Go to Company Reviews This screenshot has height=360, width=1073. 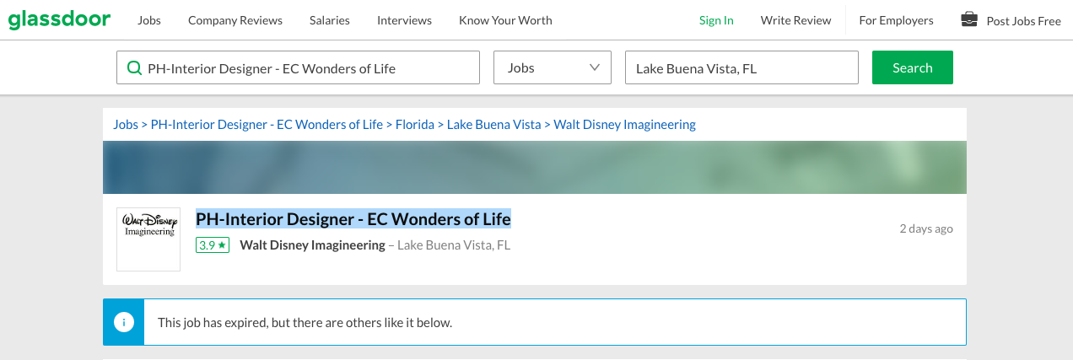click(x=235, y=20)
